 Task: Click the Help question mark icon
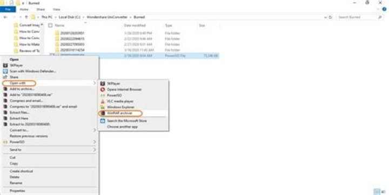click(384, 9)
